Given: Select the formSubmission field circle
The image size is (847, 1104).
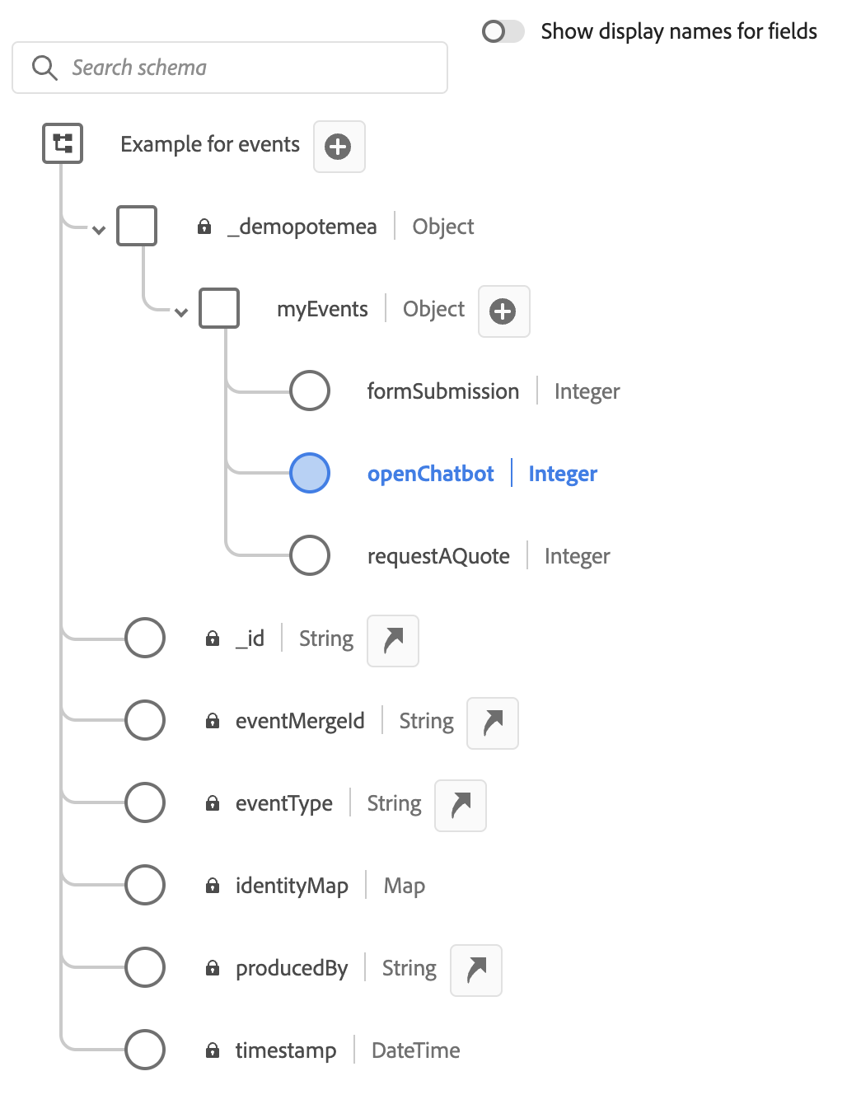Looking at the screenshot, I should (x=310, y=391).
